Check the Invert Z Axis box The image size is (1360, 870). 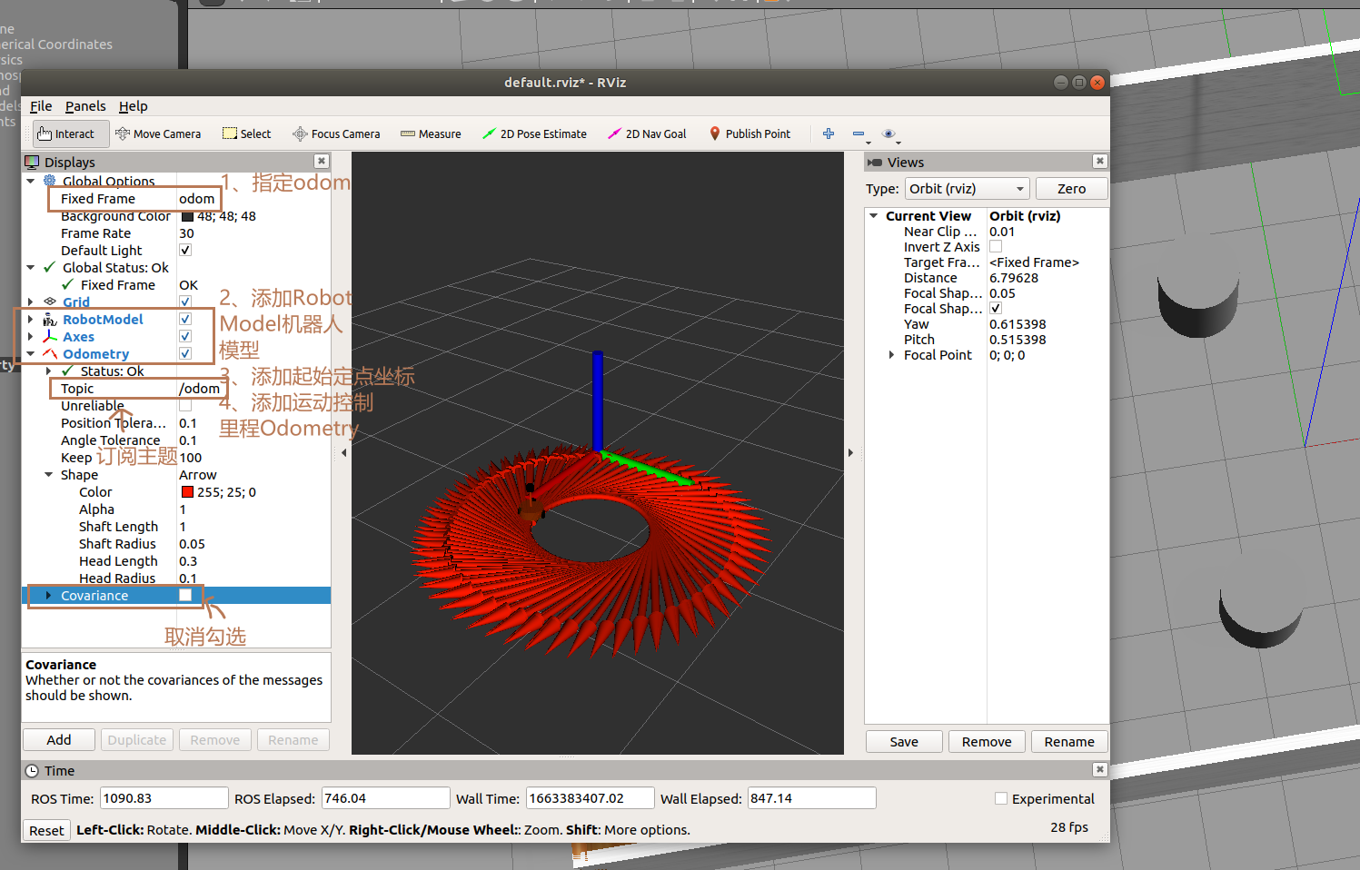click(996, 246)
